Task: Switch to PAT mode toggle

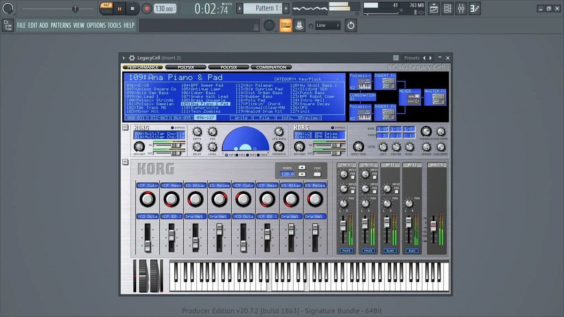Action: tap(106, 6)
